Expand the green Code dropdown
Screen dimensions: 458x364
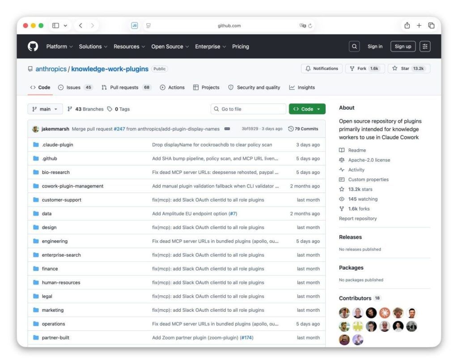(x=307, y=109)
